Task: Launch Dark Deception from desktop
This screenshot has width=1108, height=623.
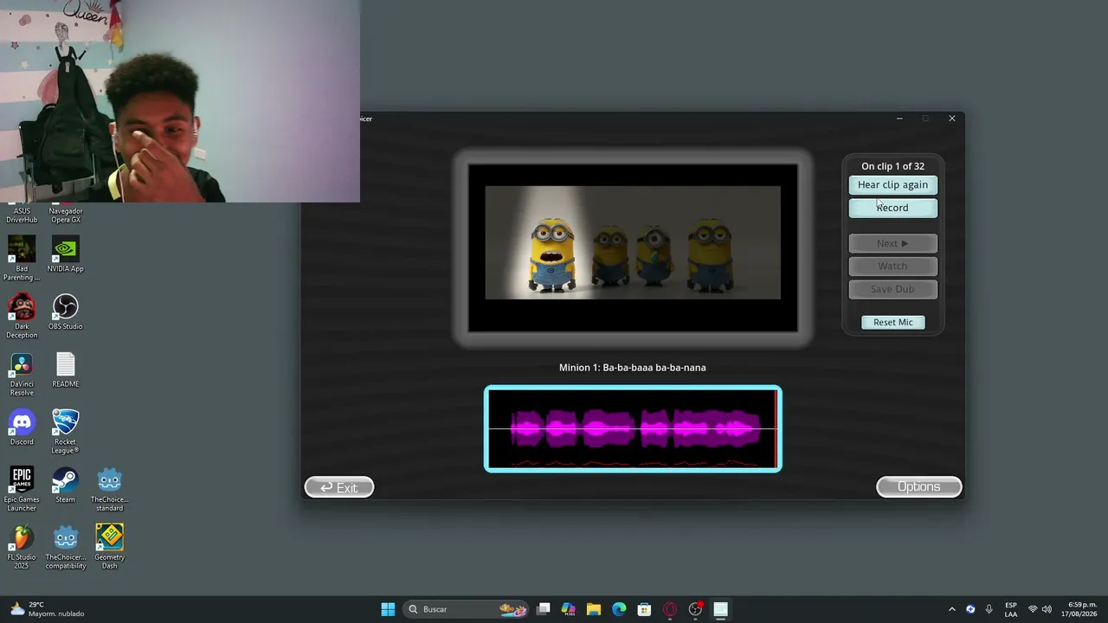Action: point(22,315)
